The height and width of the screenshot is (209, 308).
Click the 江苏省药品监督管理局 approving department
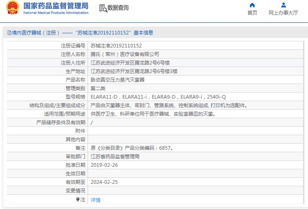click(x=115, y=157)
